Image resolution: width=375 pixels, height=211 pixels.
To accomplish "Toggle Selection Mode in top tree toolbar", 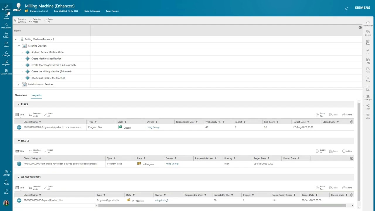I will pos(35,21).
